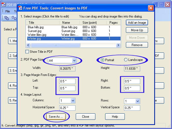This screenshot has width=172, height=129.
Task: Open the Rows dropdown
Action: (137, 101)
